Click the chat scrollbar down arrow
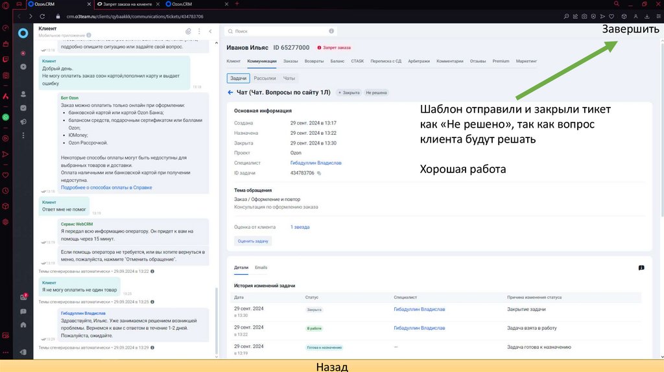The width and height of the screenshot is (664, 372). point(217,356)
